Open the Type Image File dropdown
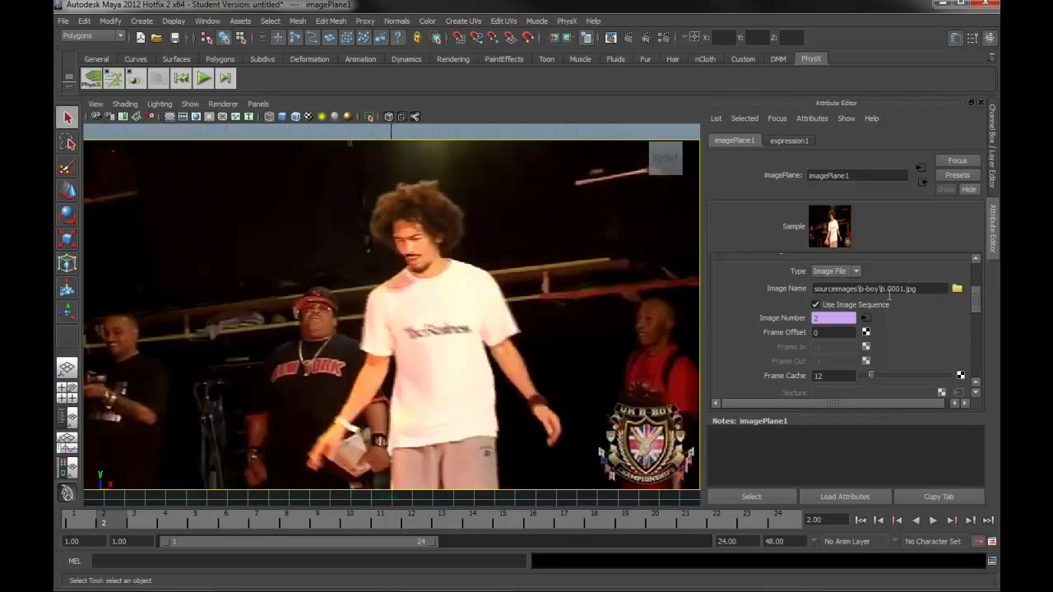The width and height of the screenshot is (1053, 592). point(836,271)
